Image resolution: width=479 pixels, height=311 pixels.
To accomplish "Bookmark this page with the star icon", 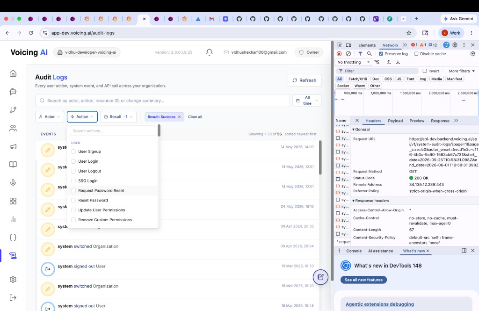I will [409, 33].
